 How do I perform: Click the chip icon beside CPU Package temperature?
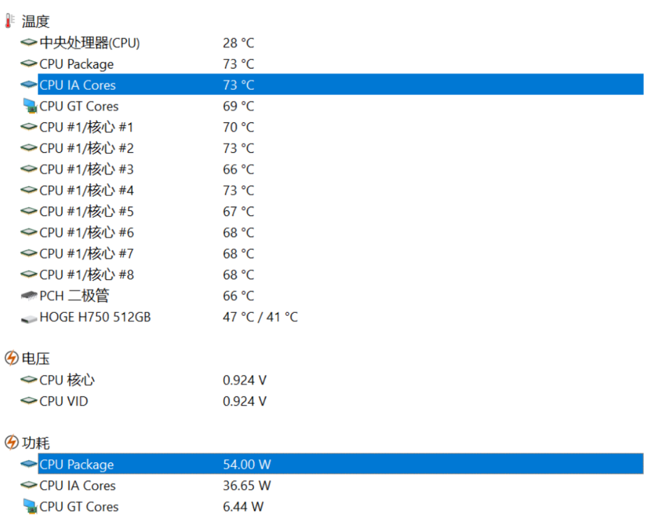[x=27, y=64]
